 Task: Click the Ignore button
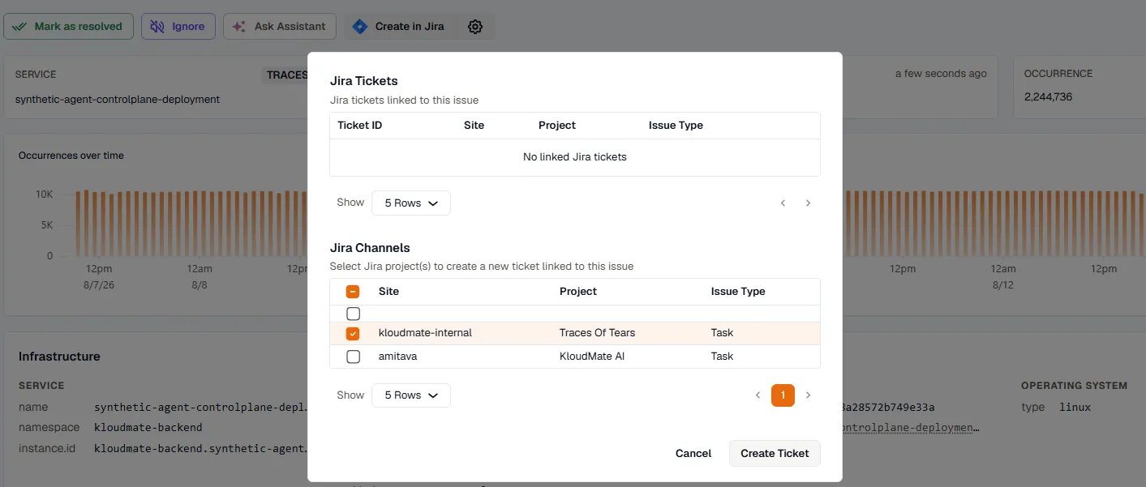[178, 26]
